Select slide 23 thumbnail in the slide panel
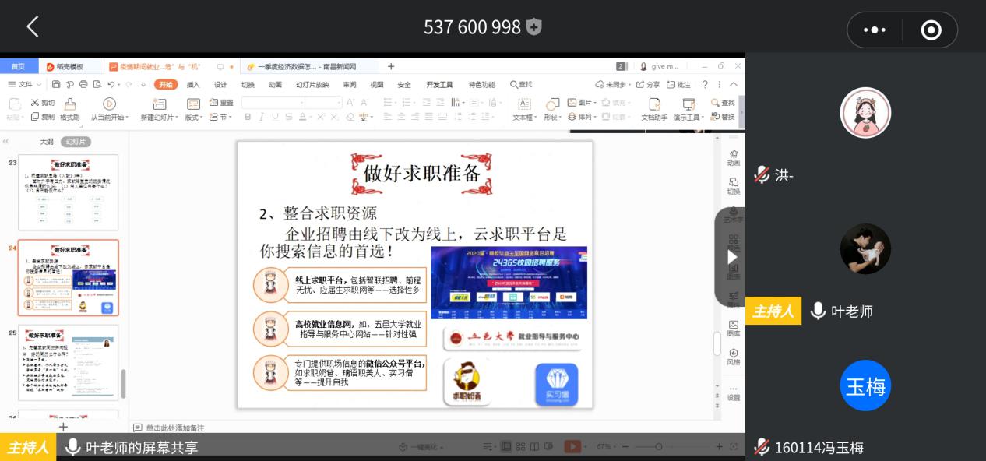The height and width of the screenshot is (461, 986). [x=68, y=192]
